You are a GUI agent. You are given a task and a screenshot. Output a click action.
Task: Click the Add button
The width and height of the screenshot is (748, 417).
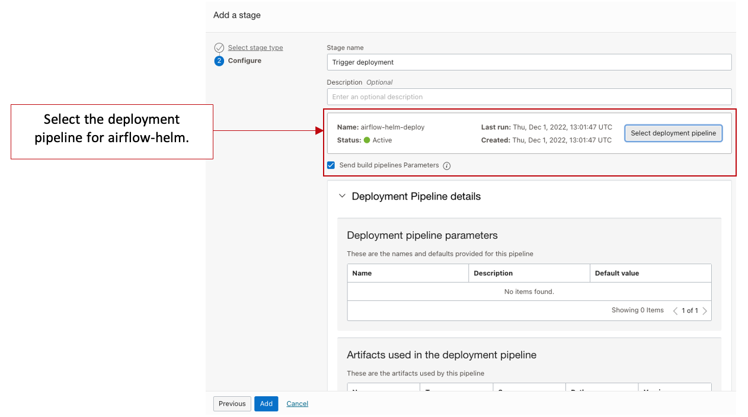(x=266, y=404)
